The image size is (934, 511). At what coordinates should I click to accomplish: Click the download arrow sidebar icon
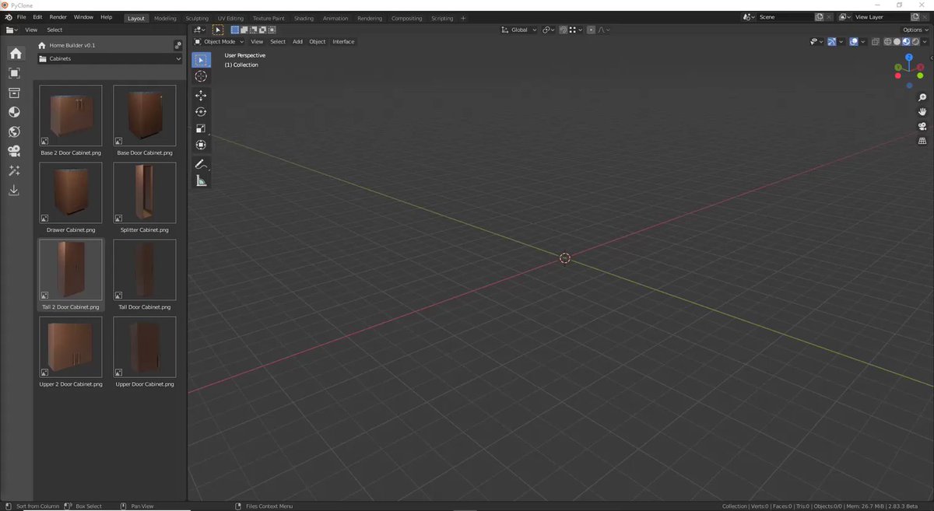click(14, 190)
